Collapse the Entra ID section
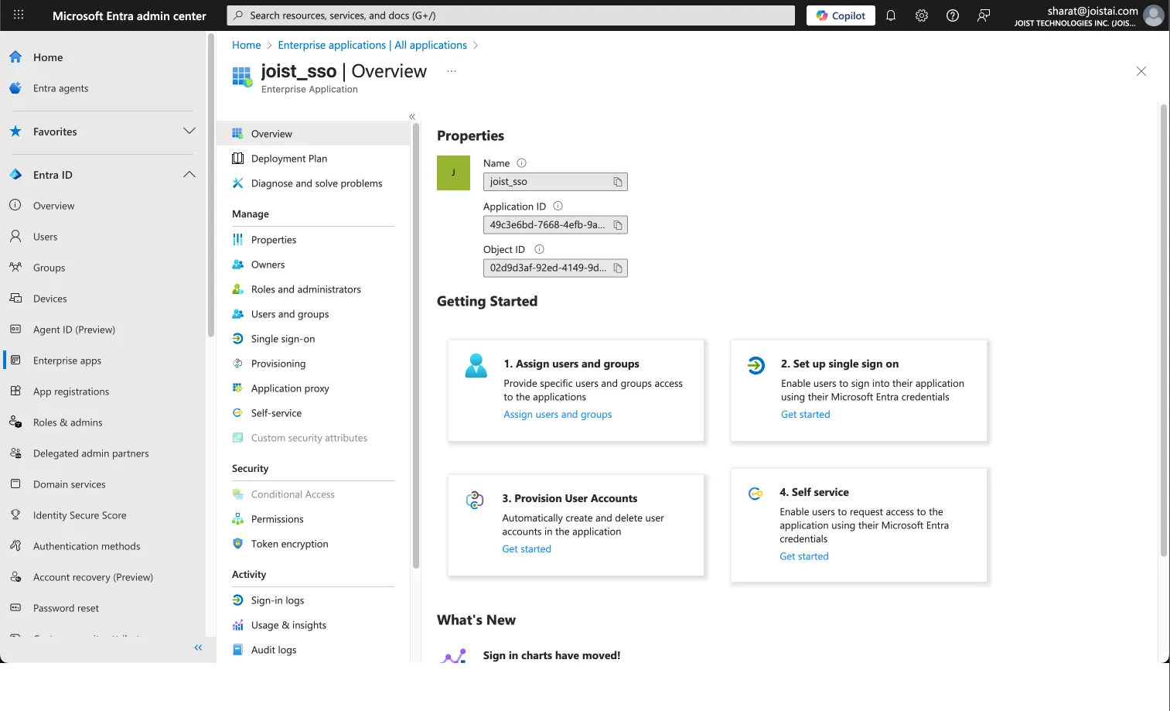Screen dimensions: 1170x711 point(189,175)
